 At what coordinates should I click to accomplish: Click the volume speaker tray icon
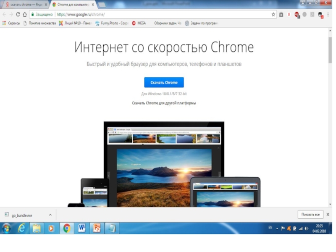307,228
